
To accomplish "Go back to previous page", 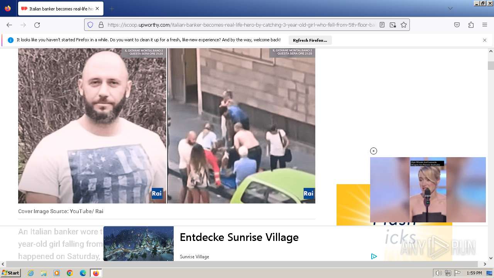I will 9,25.
